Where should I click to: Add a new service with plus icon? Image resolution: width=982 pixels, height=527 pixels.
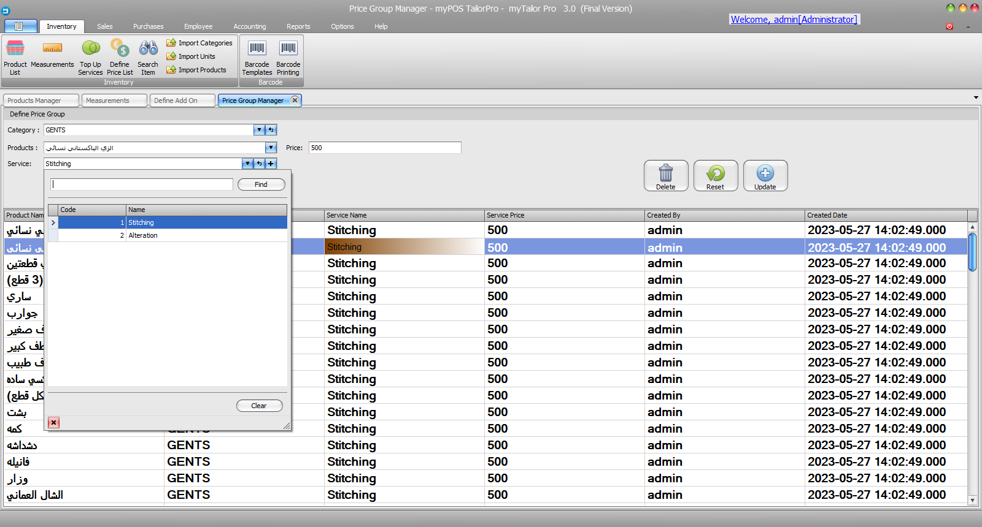click(271, 164)
